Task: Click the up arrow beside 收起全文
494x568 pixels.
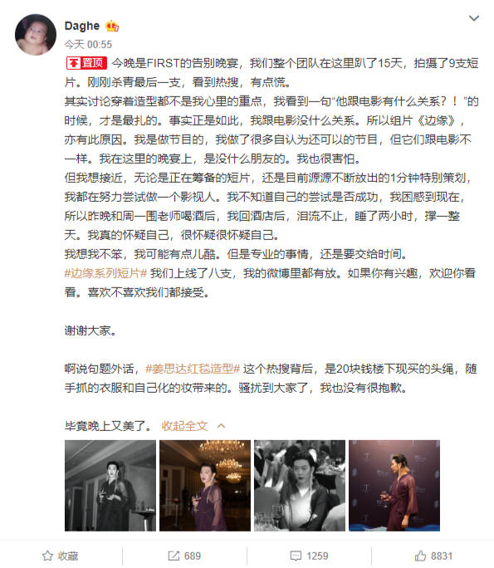Action: point(222,426)
